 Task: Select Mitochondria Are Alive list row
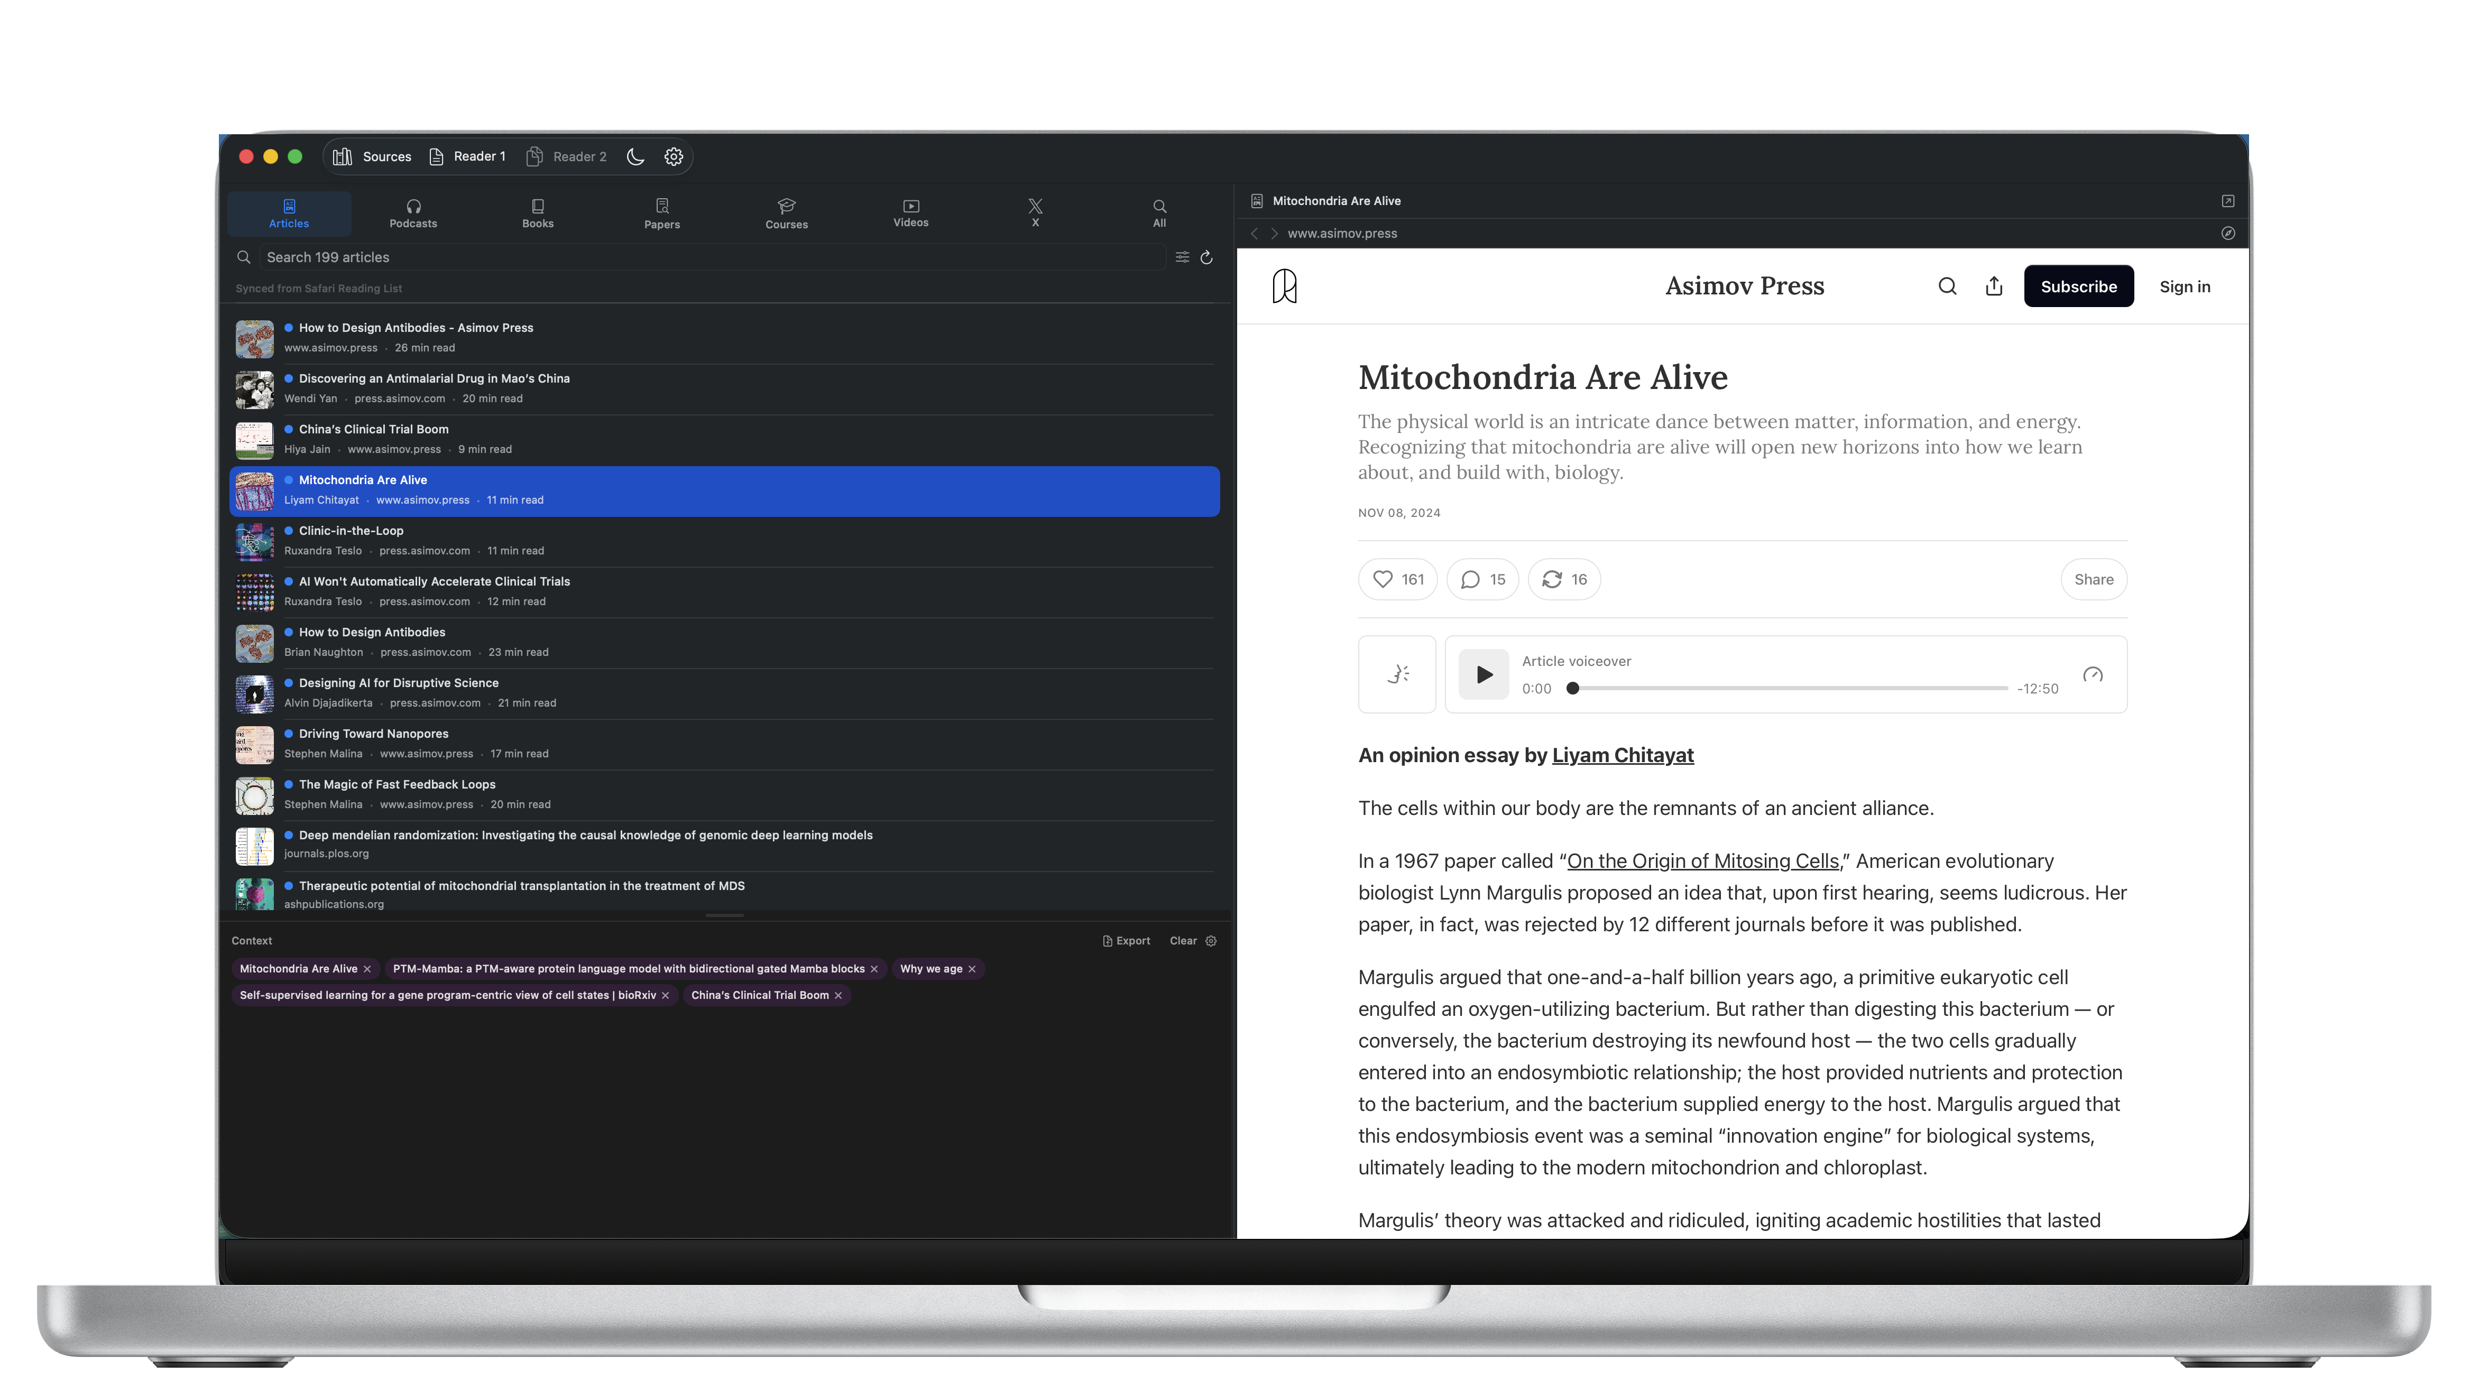pyautogui.click(x=725, y=490)
